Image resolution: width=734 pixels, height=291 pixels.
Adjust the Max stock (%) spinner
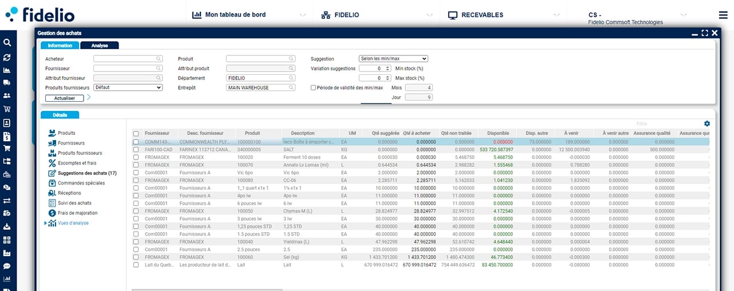(388, 78)
